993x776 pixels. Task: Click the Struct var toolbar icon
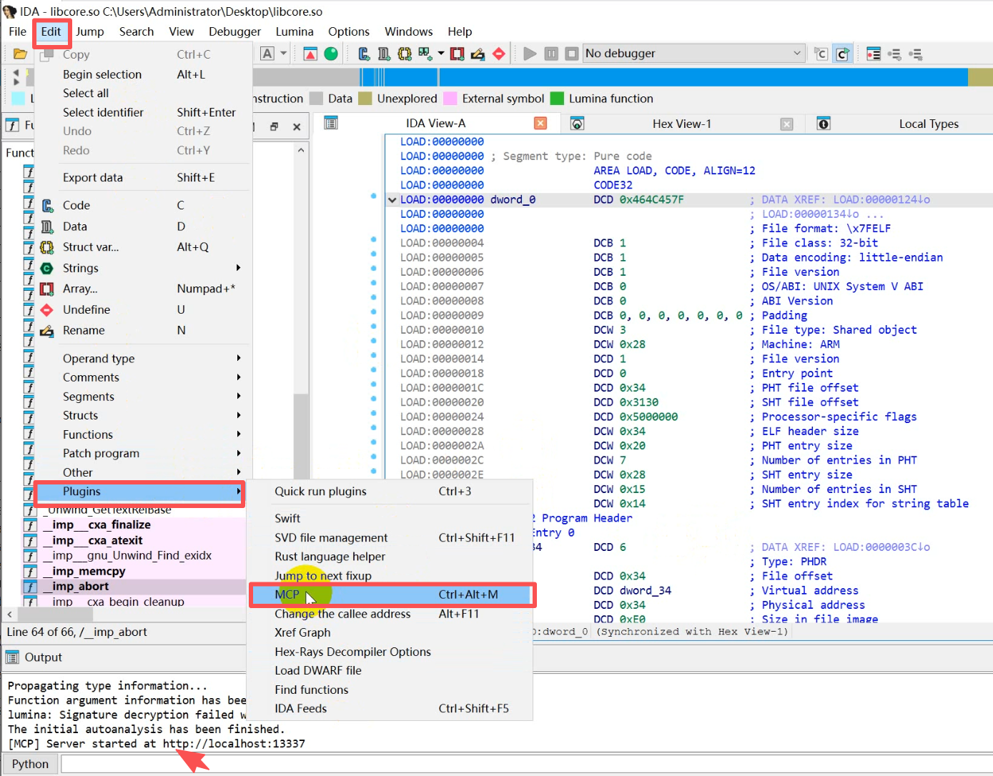coord(405,54)
